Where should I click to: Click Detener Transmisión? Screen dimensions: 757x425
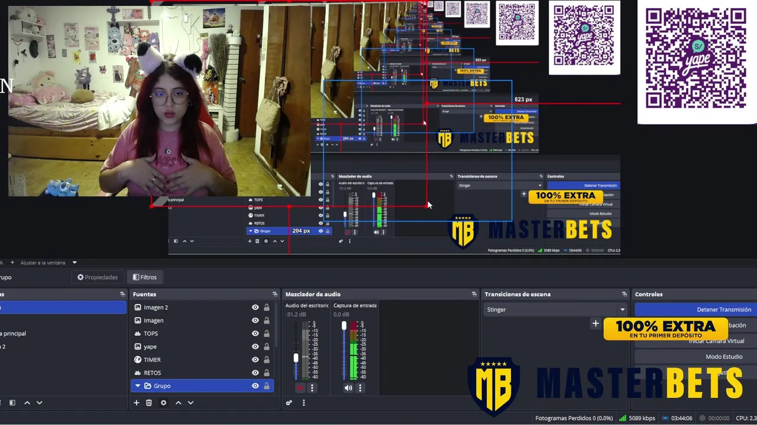coord(695,309)
